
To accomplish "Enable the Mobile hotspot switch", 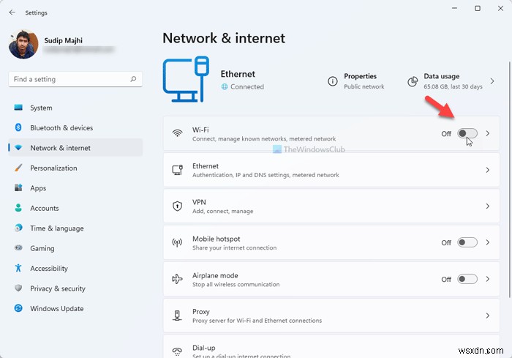I will point(467,242).
